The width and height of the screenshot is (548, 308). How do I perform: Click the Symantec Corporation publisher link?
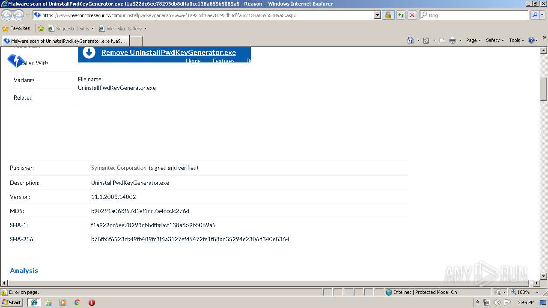pyautogui.click(x=119, y=168)
